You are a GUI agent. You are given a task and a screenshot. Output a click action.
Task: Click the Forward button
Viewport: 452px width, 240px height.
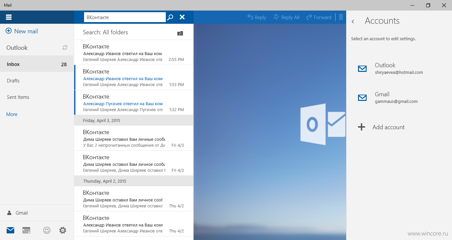319,17
